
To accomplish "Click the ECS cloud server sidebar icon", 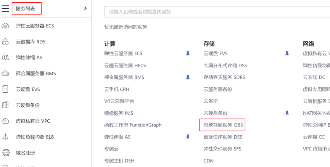I will pyautogui.click(x=5, y=26).
